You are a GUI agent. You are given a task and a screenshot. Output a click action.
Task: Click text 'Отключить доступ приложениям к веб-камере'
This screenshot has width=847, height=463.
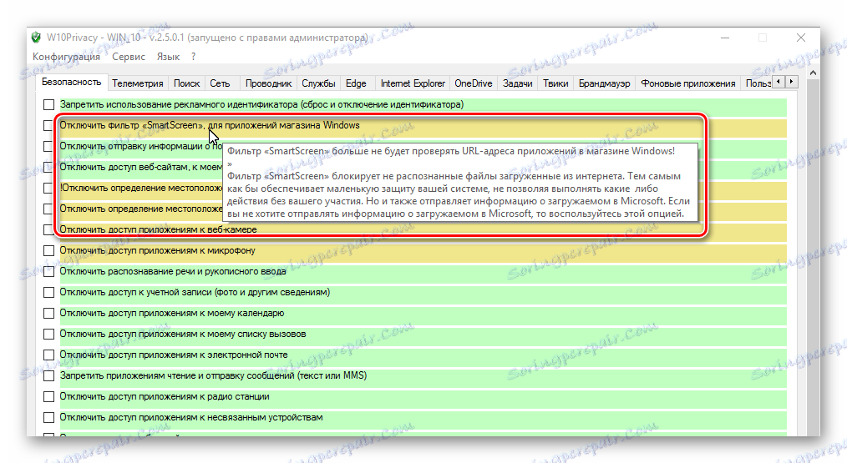click(x=158, y=229)
